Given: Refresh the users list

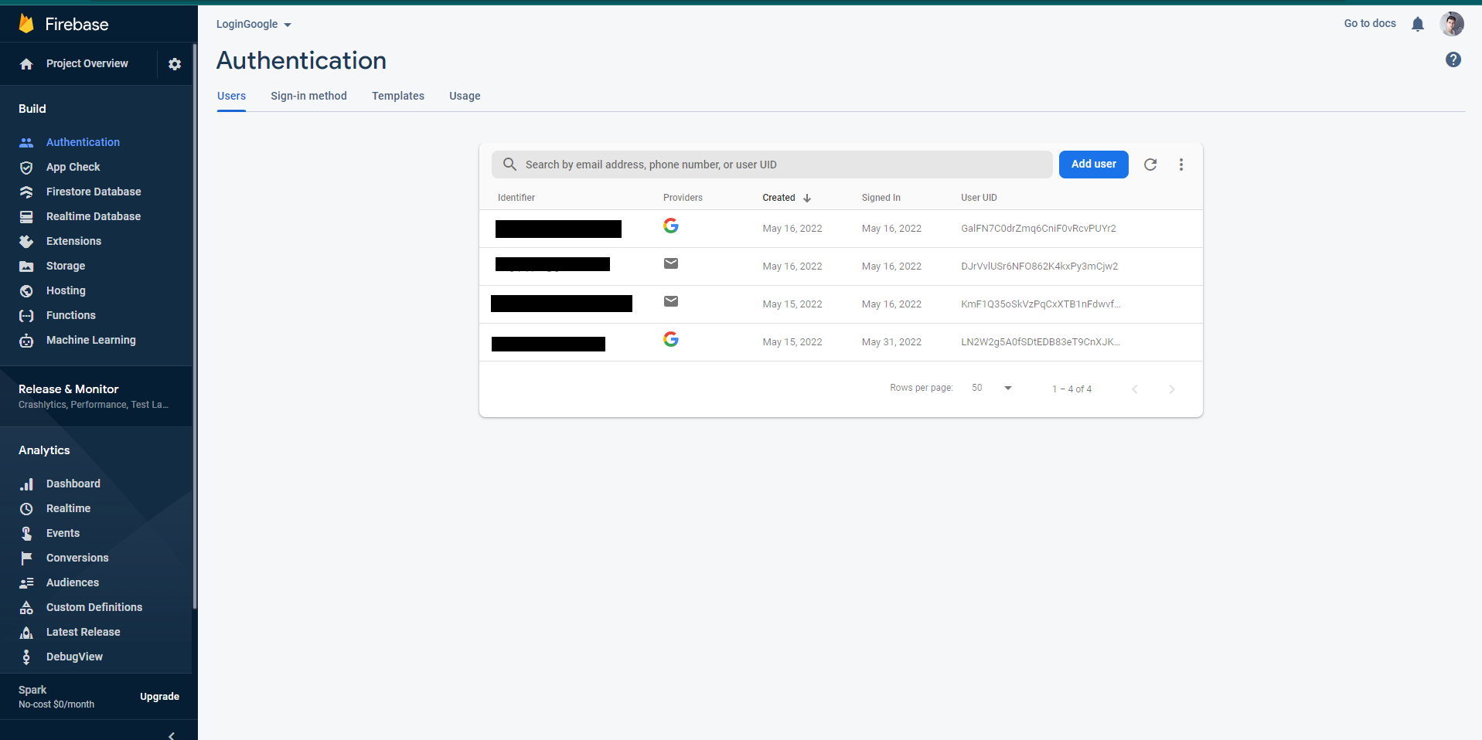Looking at the screenshot, I should pyautogui.click(x=1150, y=165).
